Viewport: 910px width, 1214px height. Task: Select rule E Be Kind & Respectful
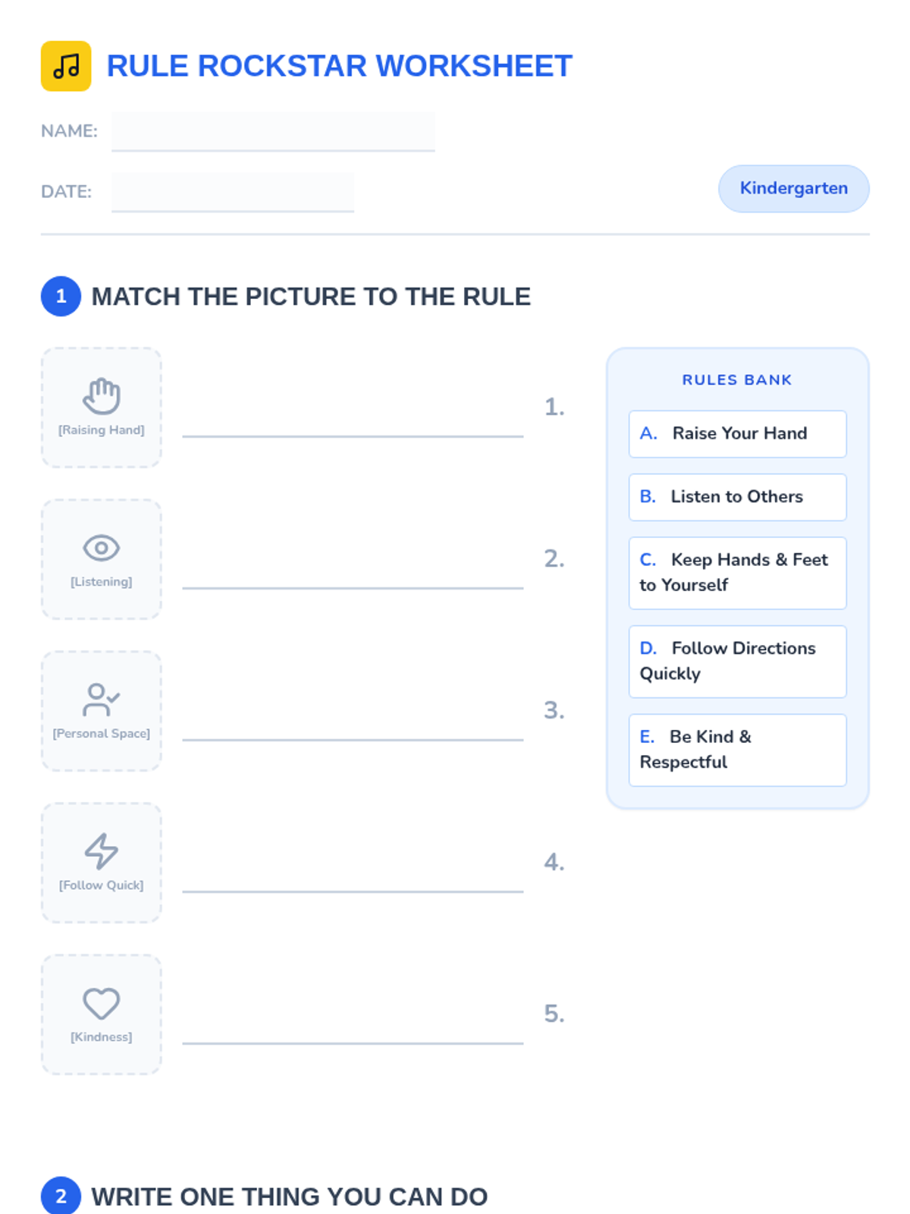click(737, 750)
